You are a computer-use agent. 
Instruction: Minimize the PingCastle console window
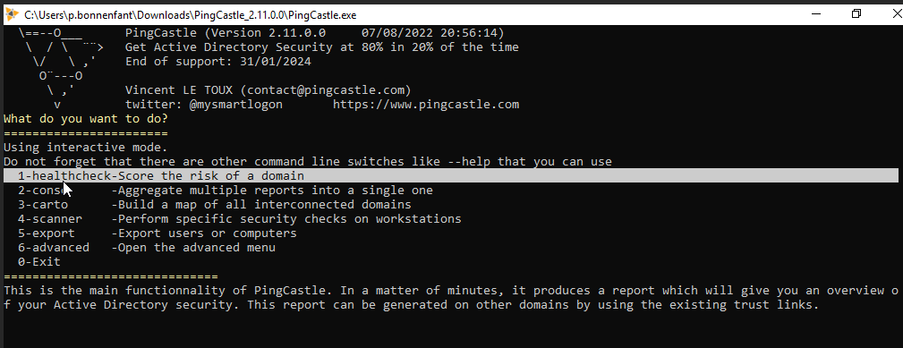point(816,13)
